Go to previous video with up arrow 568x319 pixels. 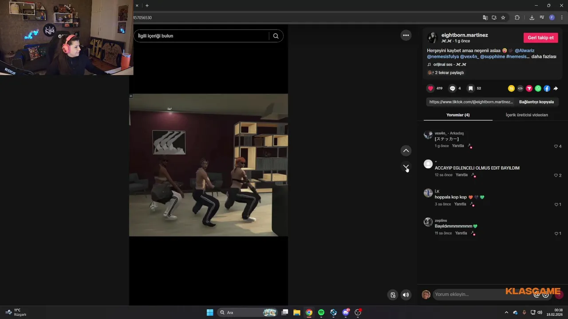click(x=406, y=151)
